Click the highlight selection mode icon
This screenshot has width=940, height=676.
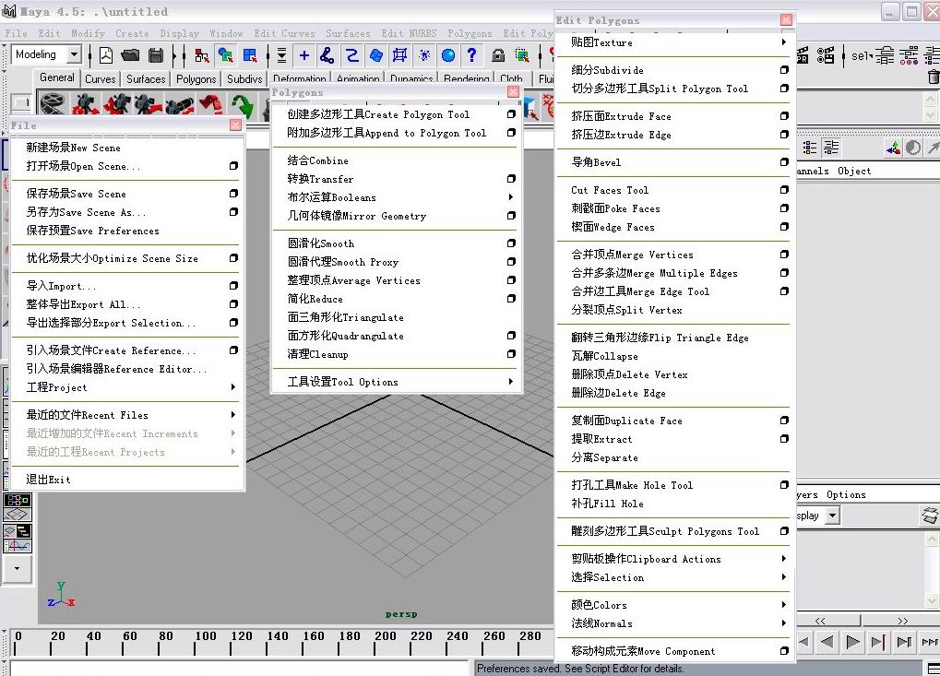pos(522,55)
